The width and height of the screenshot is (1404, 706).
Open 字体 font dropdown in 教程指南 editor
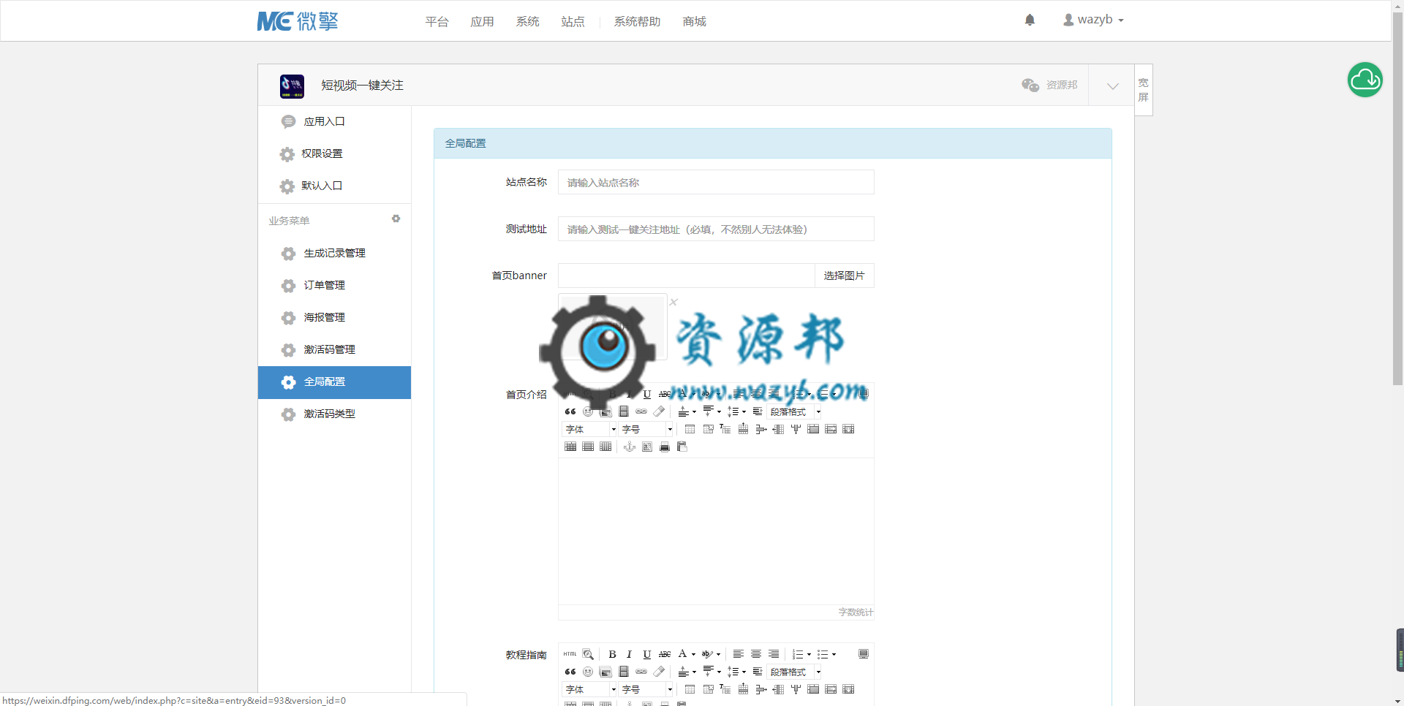(x=590, y=689)
